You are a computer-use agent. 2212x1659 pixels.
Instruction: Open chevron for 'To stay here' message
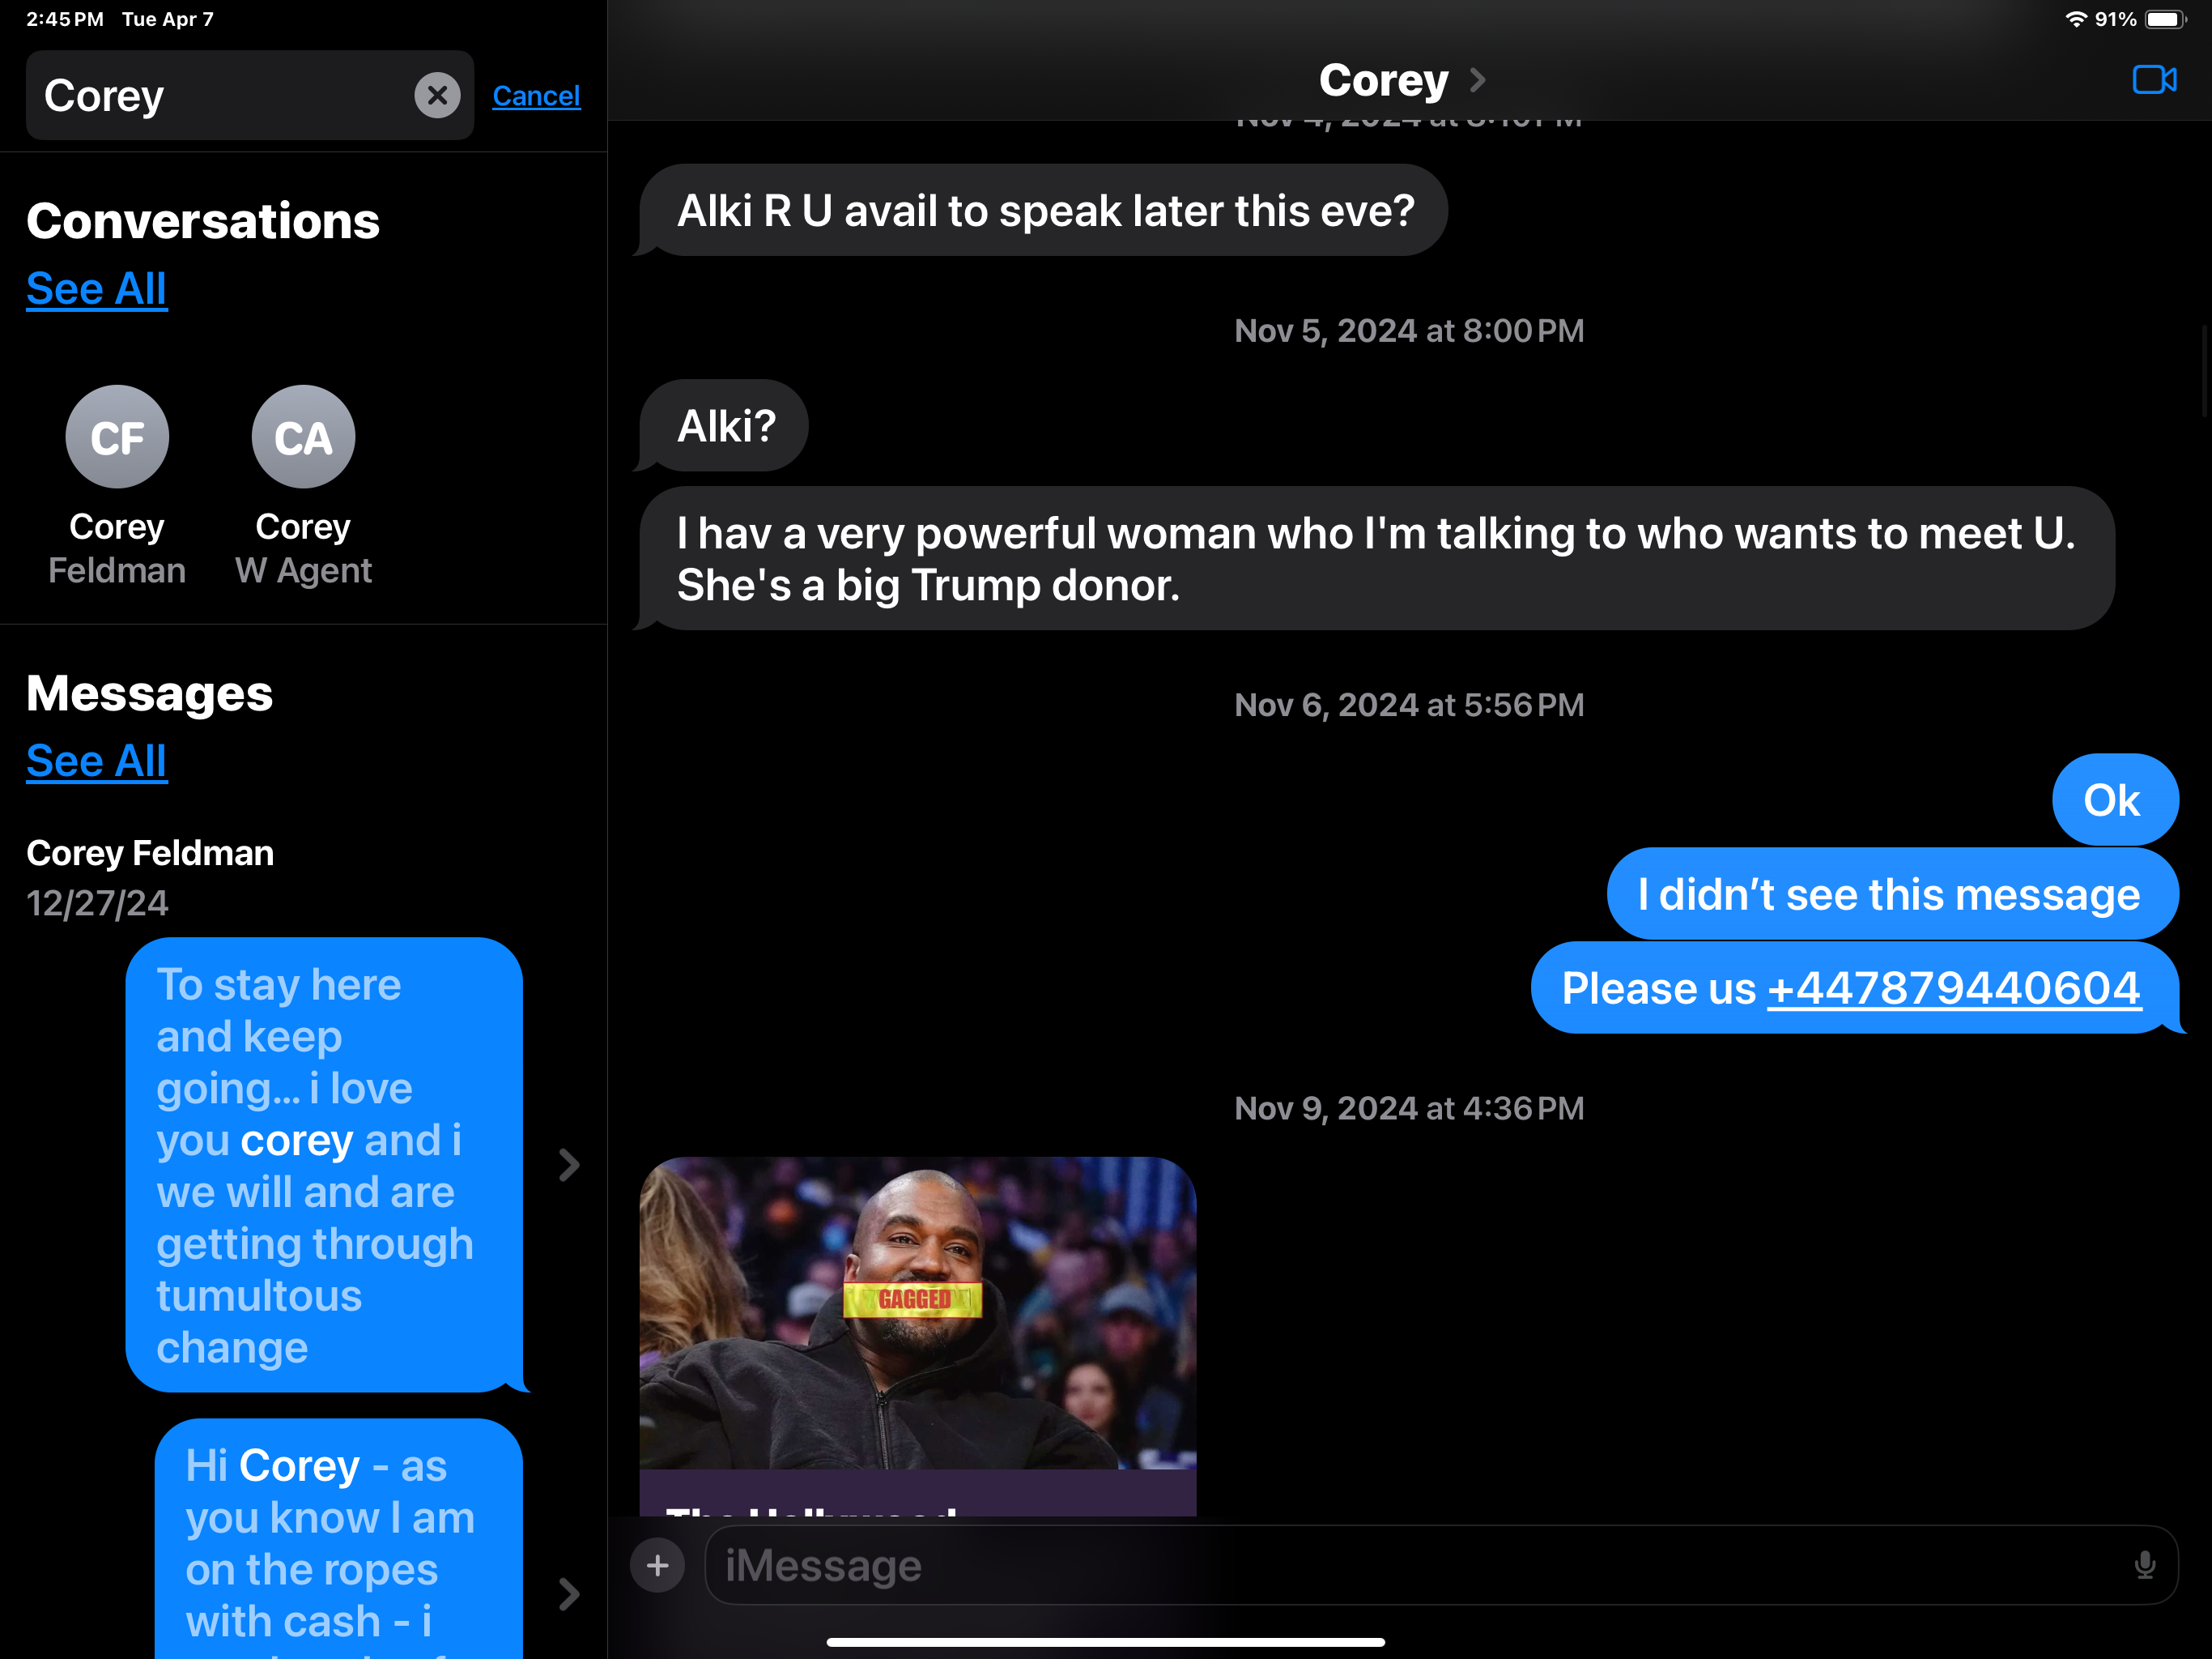coord(569,1165)
